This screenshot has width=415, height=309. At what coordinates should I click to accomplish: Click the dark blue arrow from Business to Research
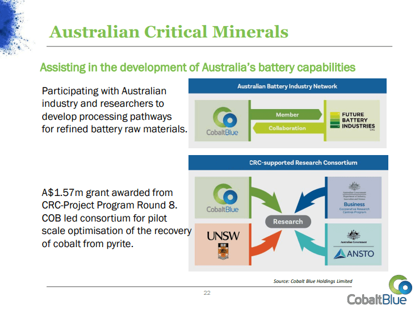tap(309, 199)
